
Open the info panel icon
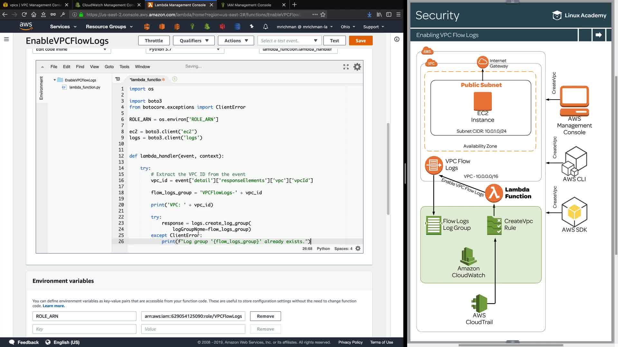tap(397, 39)
